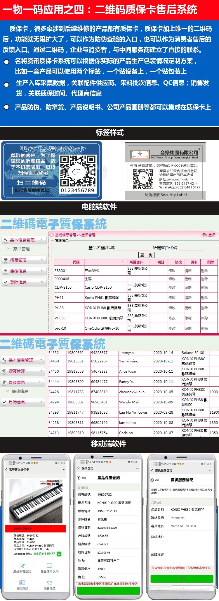This screenshot has width=219, height=601.
Task: Tap the piano product photo on the phone
Action: [36, 501]
